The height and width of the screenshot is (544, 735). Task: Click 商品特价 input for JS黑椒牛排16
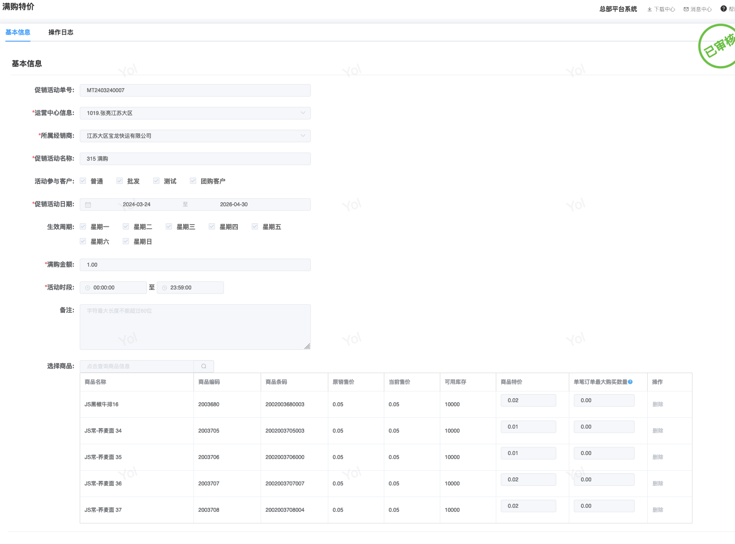pyautogui.click(x=529, y=400)
